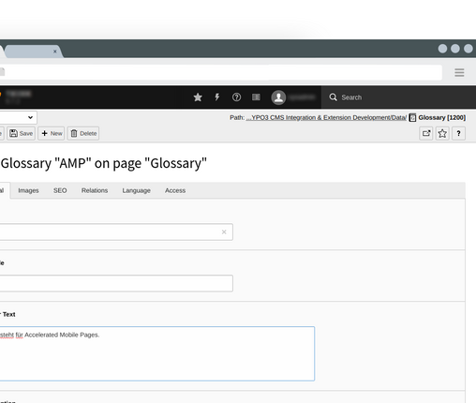The height and width of the screenshot is (403, 476).
Task: Open the browser hamburger menu
Action: (459, 72)
